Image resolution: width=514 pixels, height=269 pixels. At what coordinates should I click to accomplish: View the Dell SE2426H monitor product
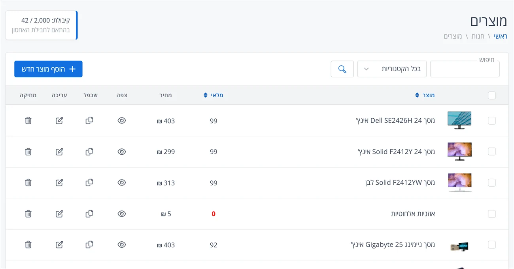pyautogui.click(x=122, y=120)
